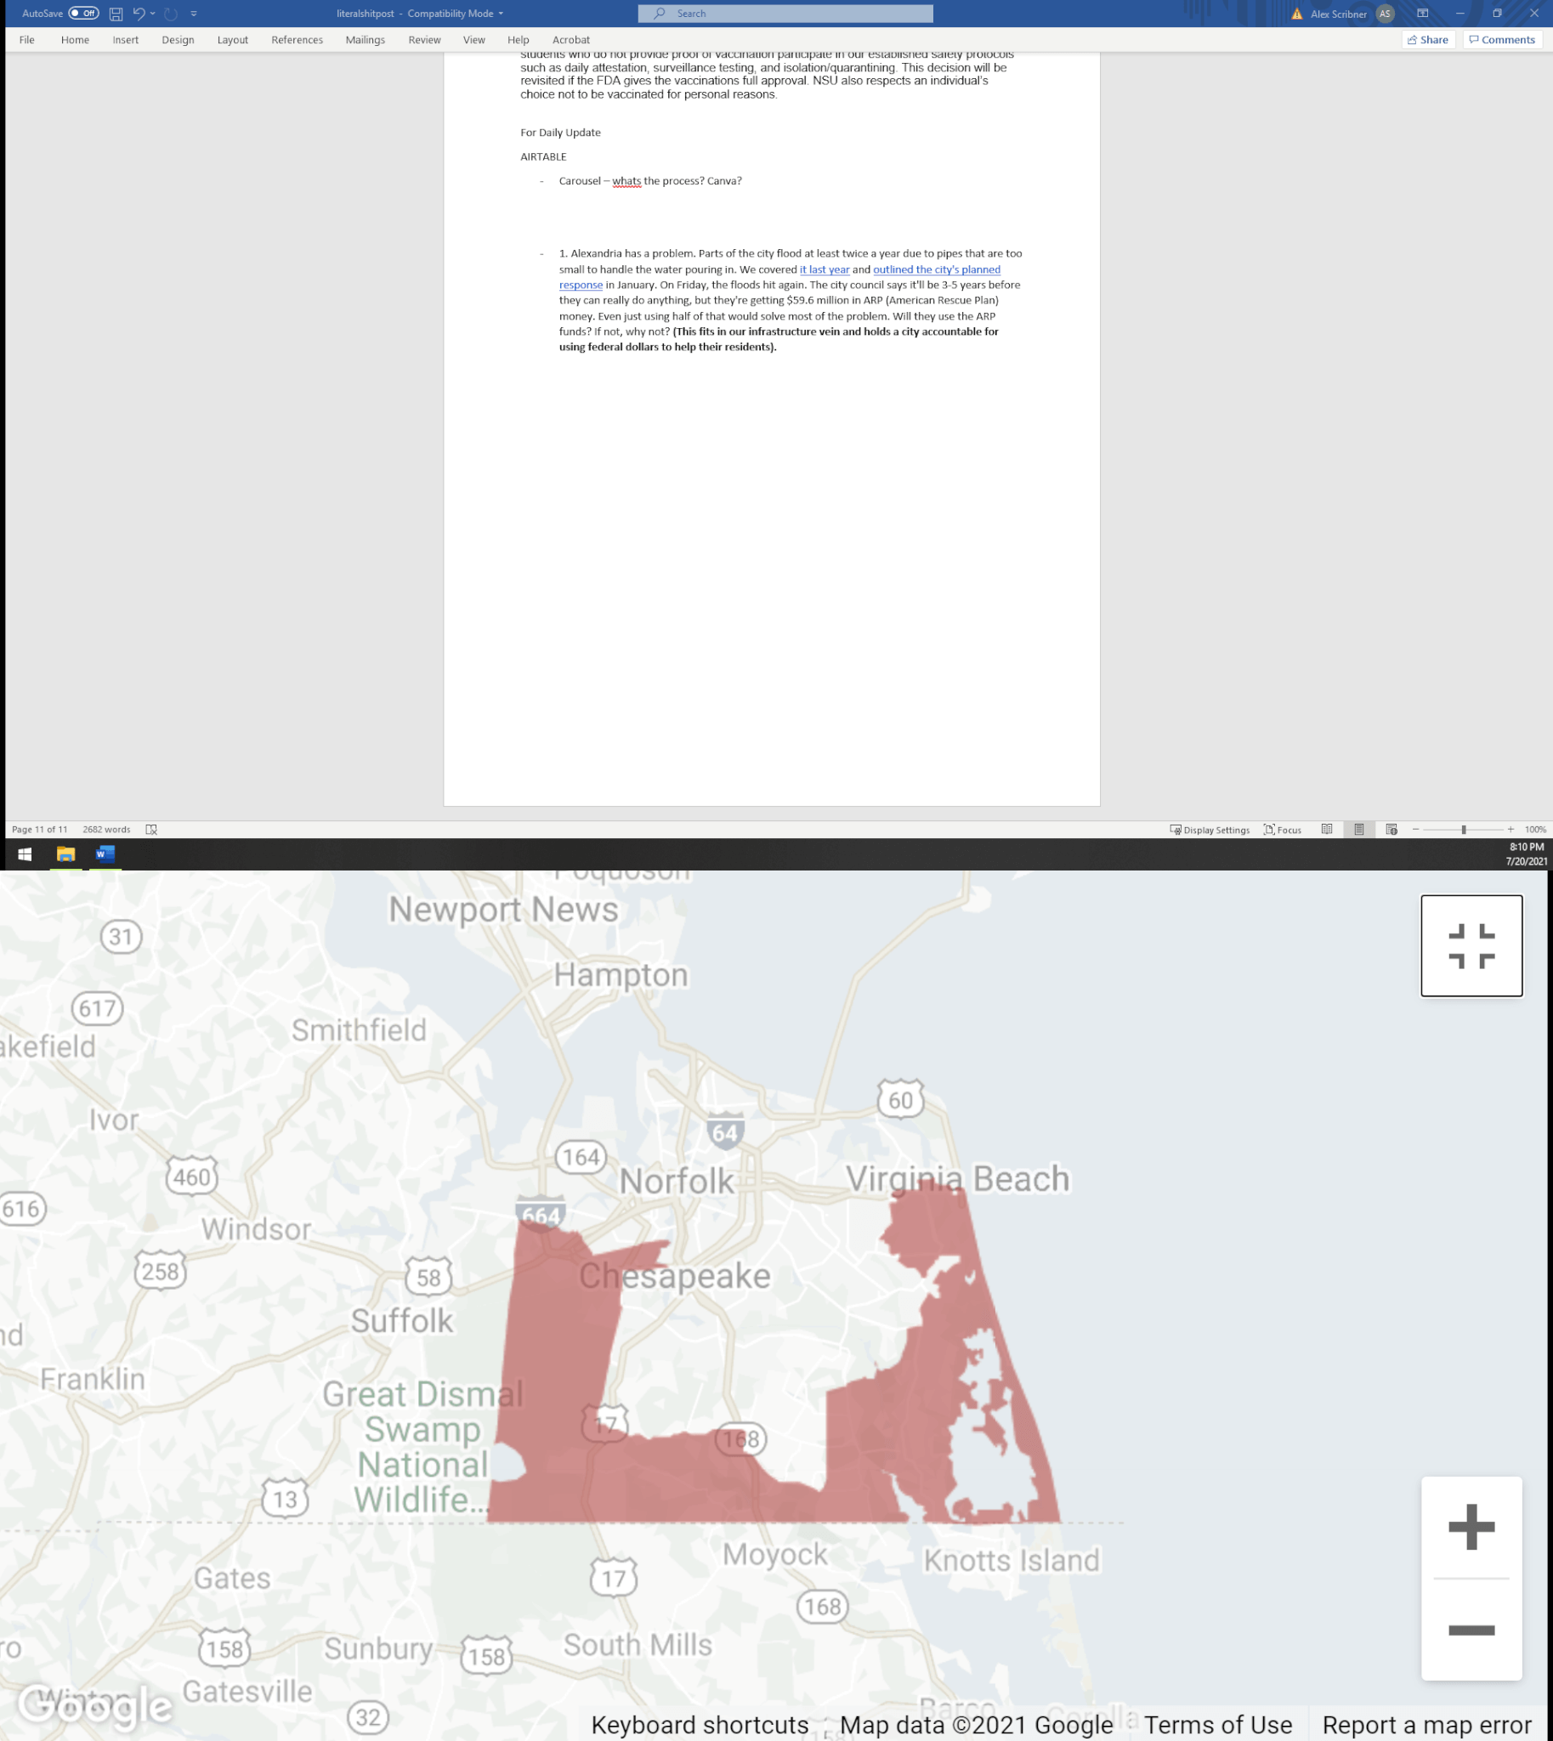
Task: Click the Undo arrow icon
Action: click(x=139, y=14)
